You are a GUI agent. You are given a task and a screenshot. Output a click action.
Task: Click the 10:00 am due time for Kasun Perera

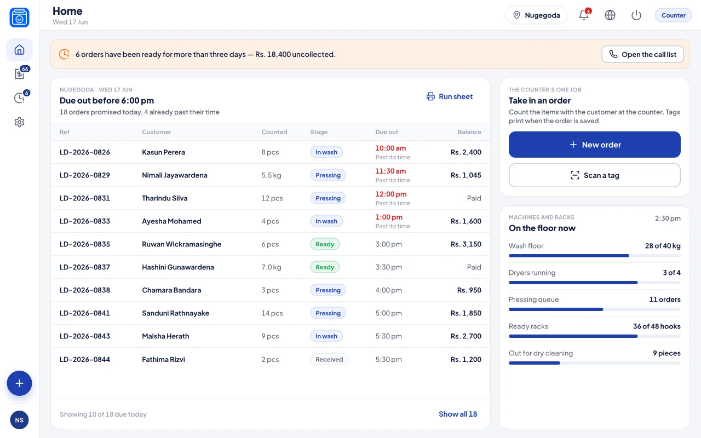390,148
